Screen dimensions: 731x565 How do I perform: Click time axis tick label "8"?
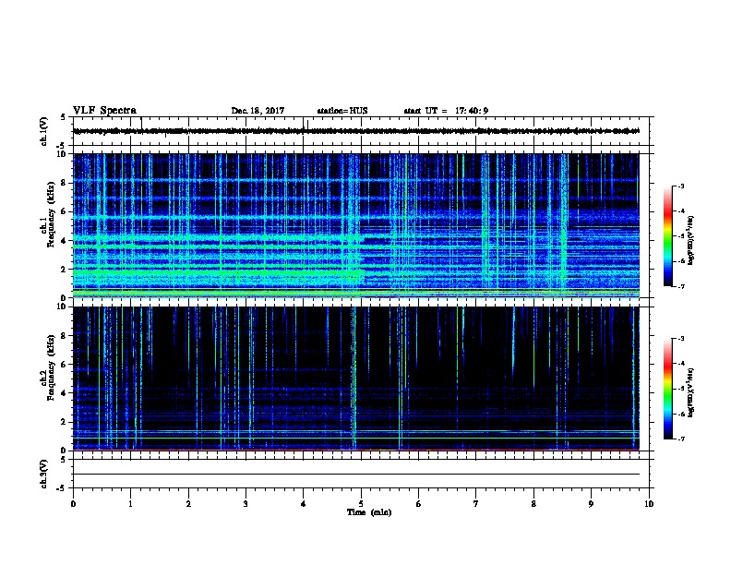(x=533, y=504)
